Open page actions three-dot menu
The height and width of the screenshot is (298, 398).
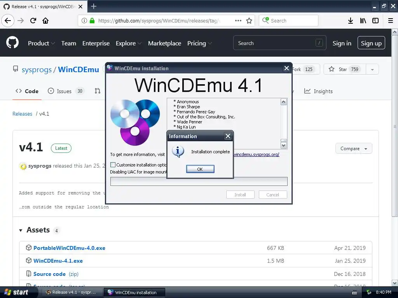coord(238,21)
